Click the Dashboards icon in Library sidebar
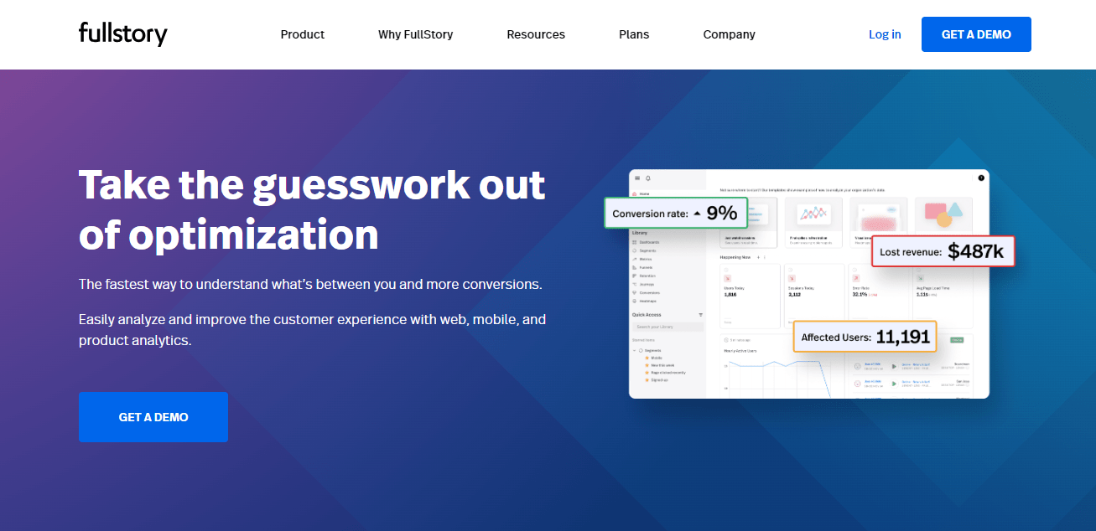This screenshot has width=1096, height=531. pyautogui.click(x=635, y=242)
